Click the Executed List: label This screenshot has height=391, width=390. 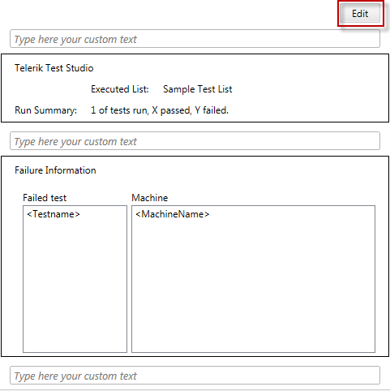pyautogui.click(x=120, y=89)
